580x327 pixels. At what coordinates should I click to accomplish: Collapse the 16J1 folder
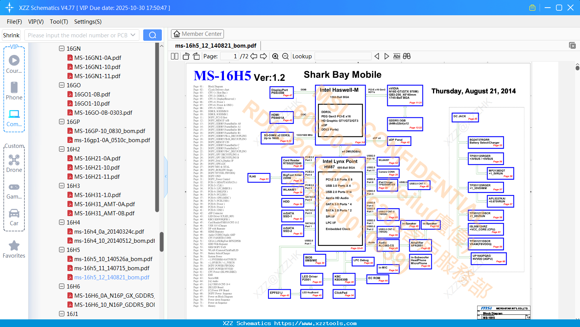pos(62,314)
